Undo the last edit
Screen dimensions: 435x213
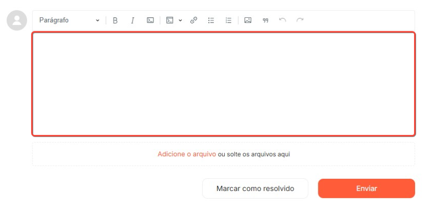[x=282, y=20]
